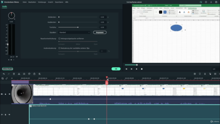Enable Hintergrundgeräusche entfernen checkbox

click(x=59, y=39)
